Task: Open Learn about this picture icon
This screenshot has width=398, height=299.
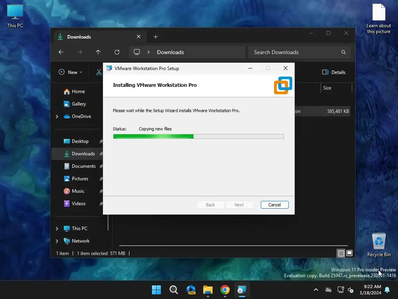Action: coord(379,19)
